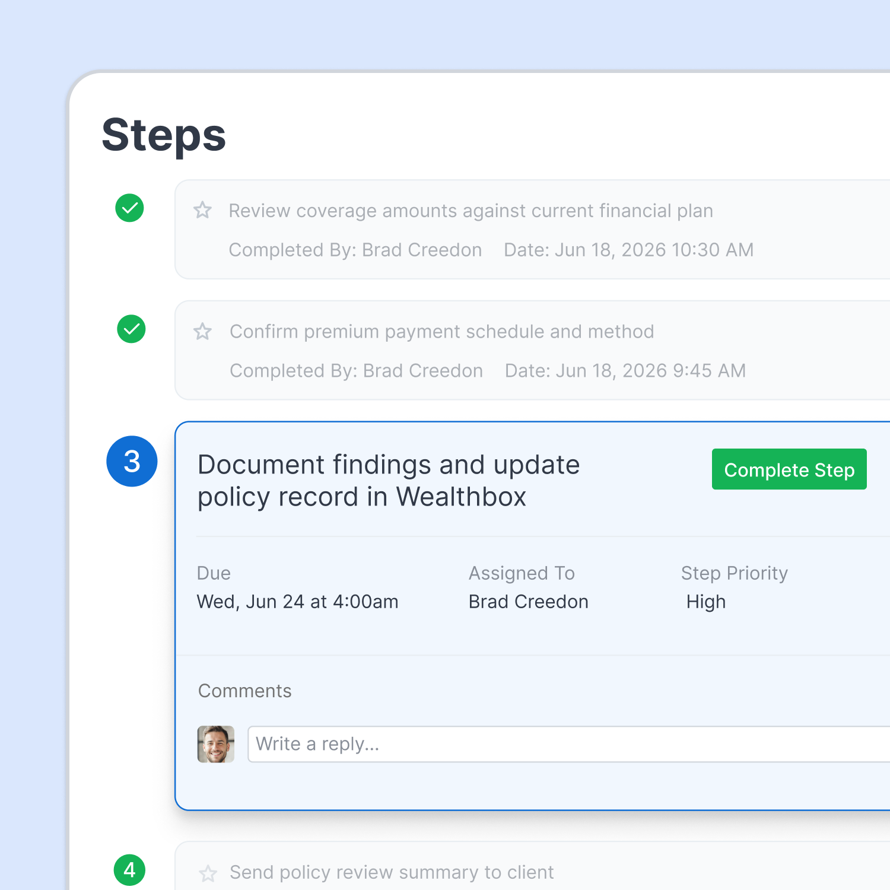Star the Review coverage amounts step
Viewport: 890px width, 890px height.
(202, 210)
